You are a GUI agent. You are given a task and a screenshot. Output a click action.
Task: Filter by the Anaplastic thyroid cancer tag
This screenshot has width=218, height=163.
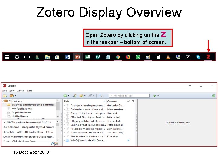(38, 127)
